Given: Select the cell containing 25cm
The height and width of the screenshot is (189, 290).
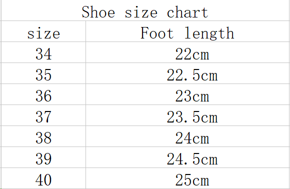Looking at the screenshot, I should (187, 178).
